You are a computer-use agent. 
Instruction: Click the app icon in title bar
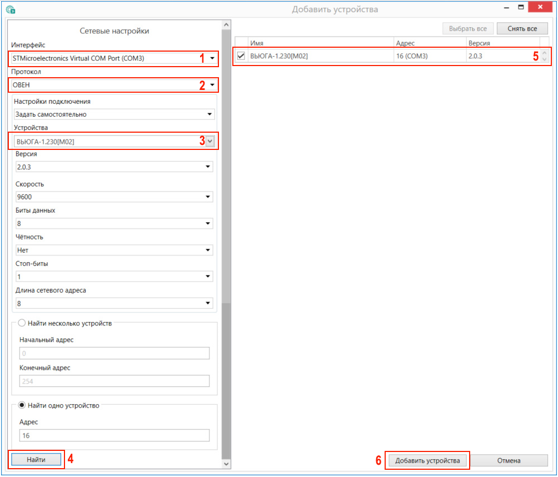click(10, 9)
